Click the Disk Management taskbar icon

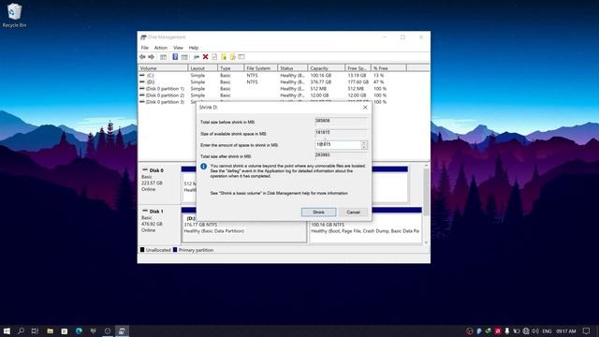[x=122, y=330]
